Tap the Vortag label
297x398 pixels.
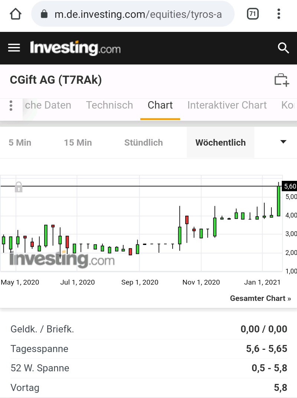pyautogui.click(x=25, y=388)
